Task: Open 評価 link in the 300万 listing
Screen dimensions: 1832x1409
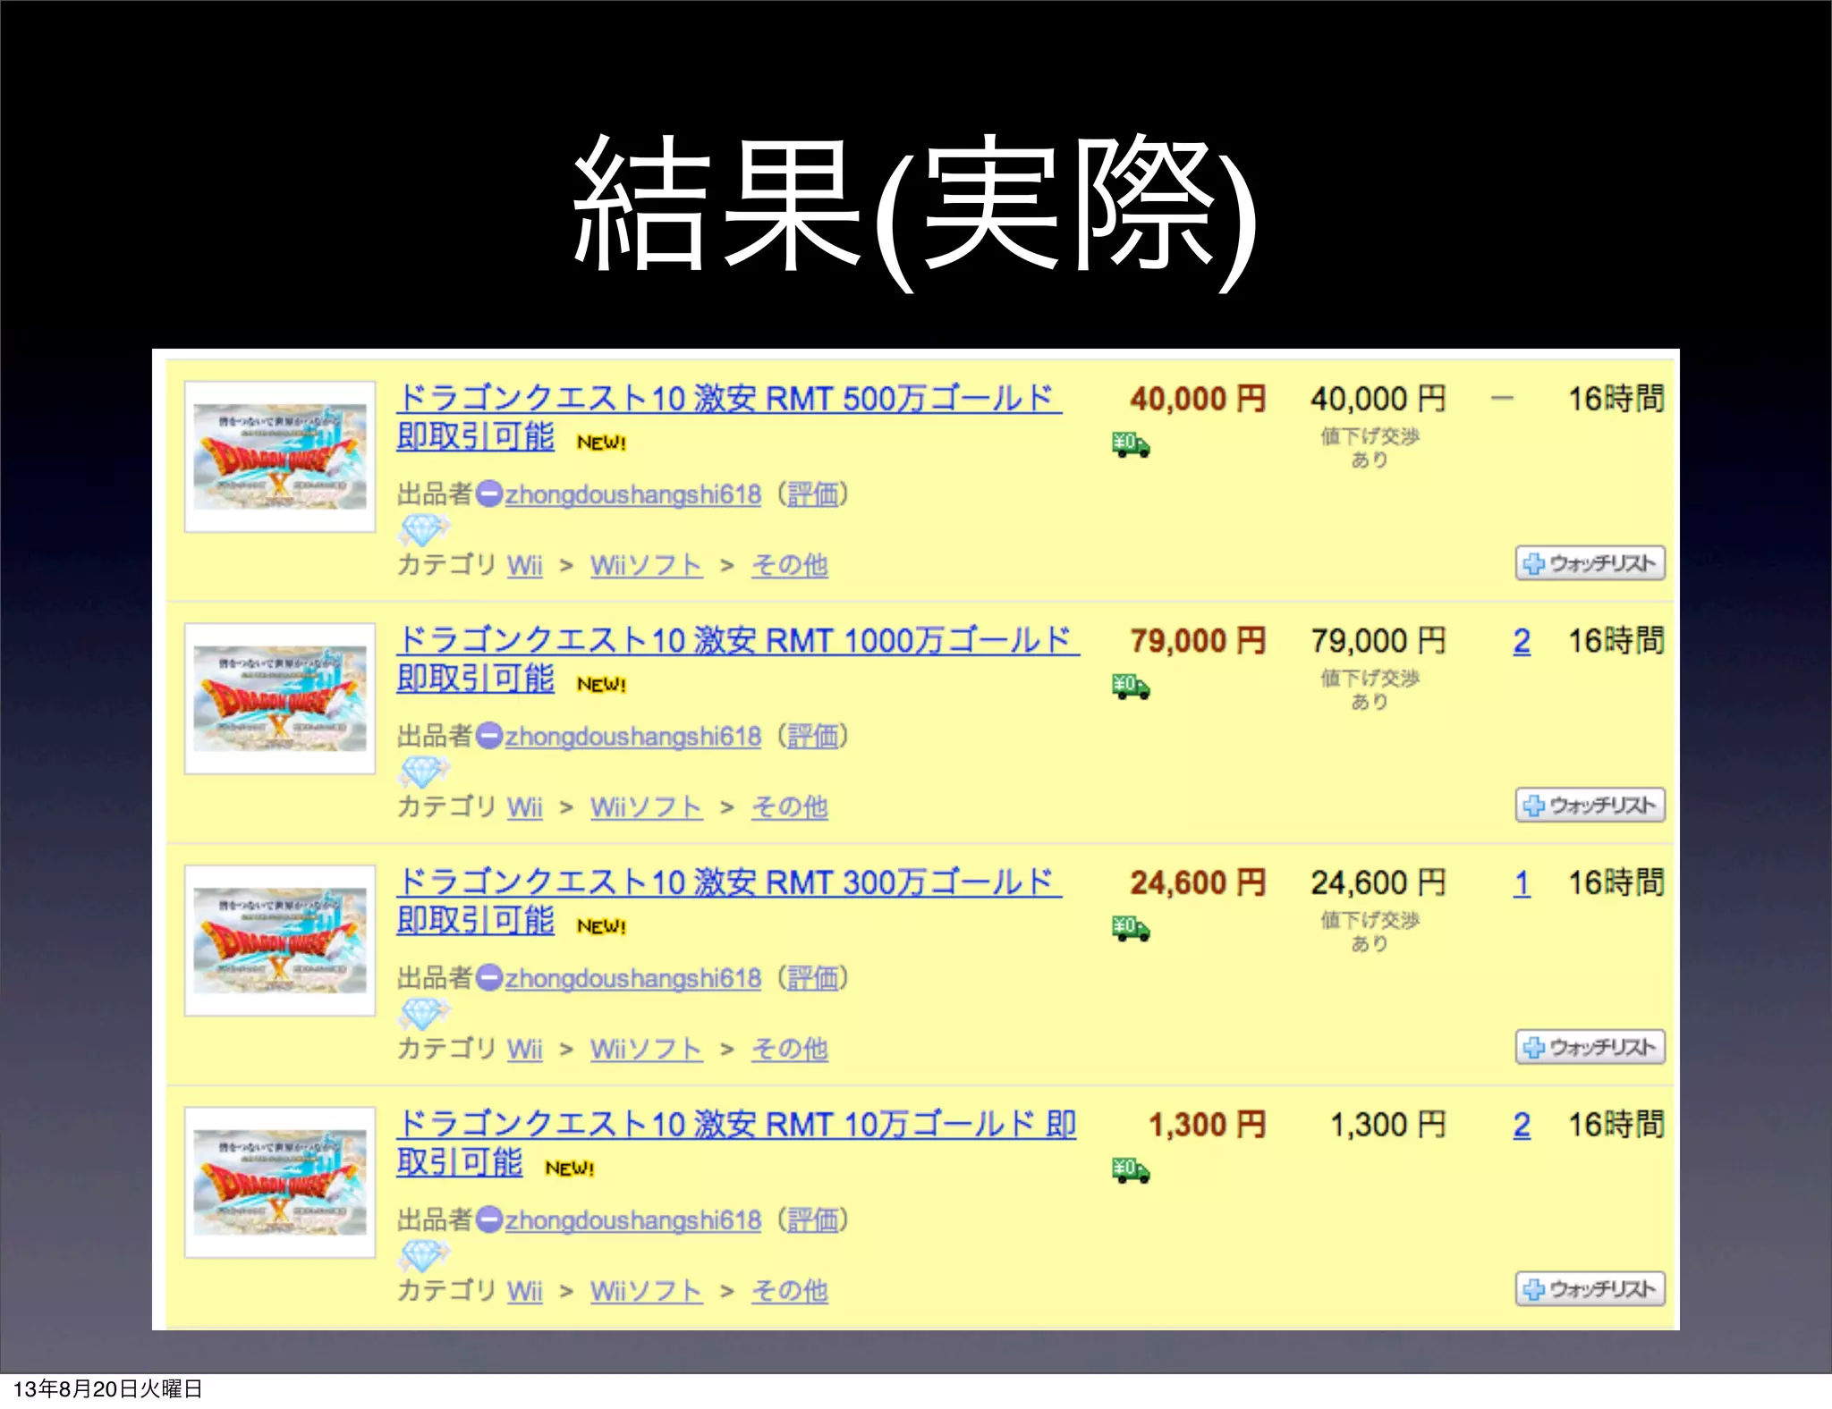Action: coord(813,978)
